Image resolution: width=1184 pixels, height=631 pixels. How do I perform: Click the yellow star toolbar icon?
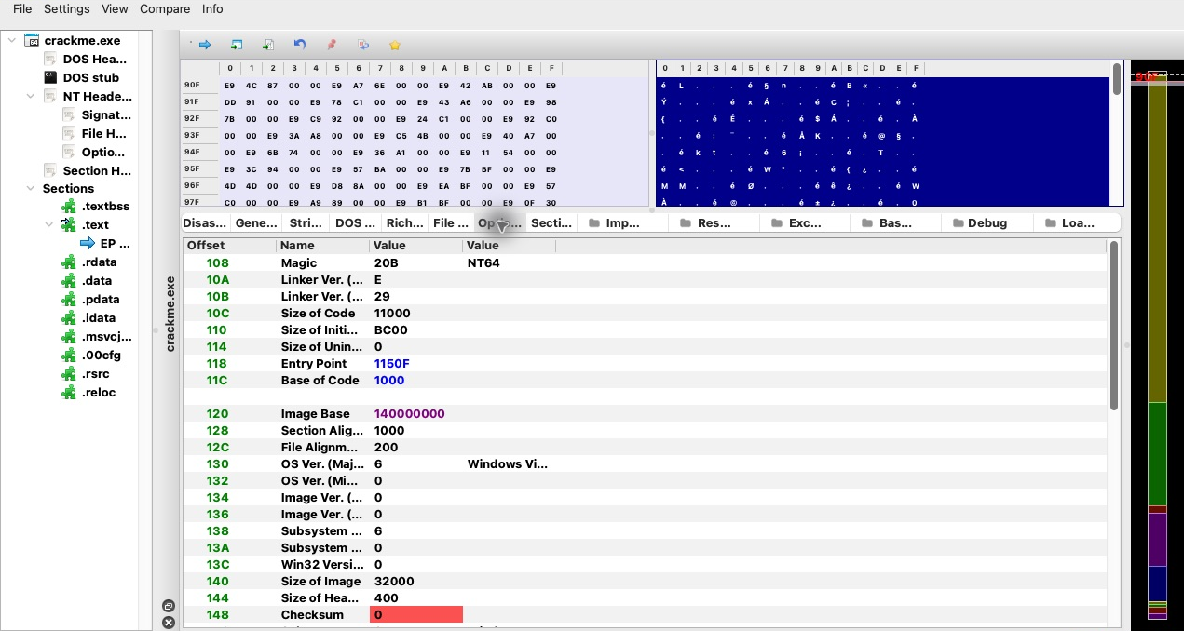click(x=395, y=45)
